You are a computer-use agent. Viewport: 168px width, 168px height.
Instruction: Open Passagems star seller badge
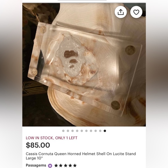[x=50, y=165]
